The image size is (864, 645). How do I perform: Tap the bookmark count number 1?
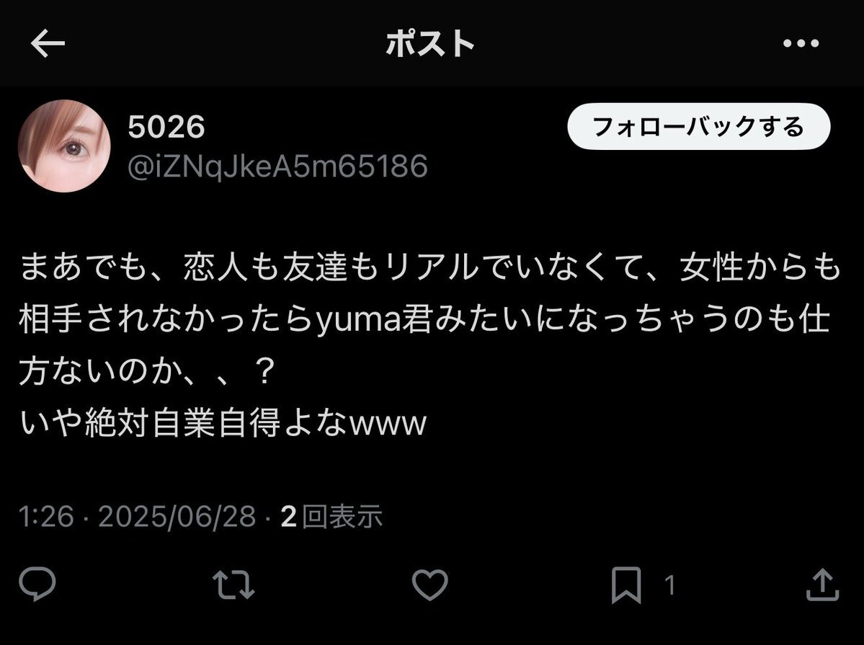669,585
